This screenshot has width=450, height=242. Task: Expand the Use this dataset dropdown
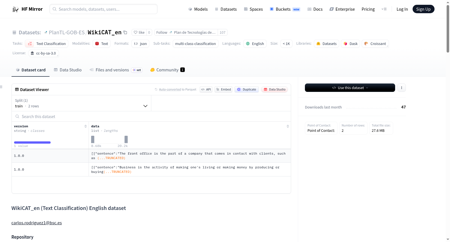pyautogui.click(x=350, y=88)
